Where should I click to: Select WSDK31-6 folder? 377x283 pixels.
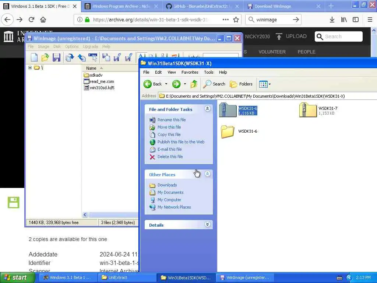point(239,132)
